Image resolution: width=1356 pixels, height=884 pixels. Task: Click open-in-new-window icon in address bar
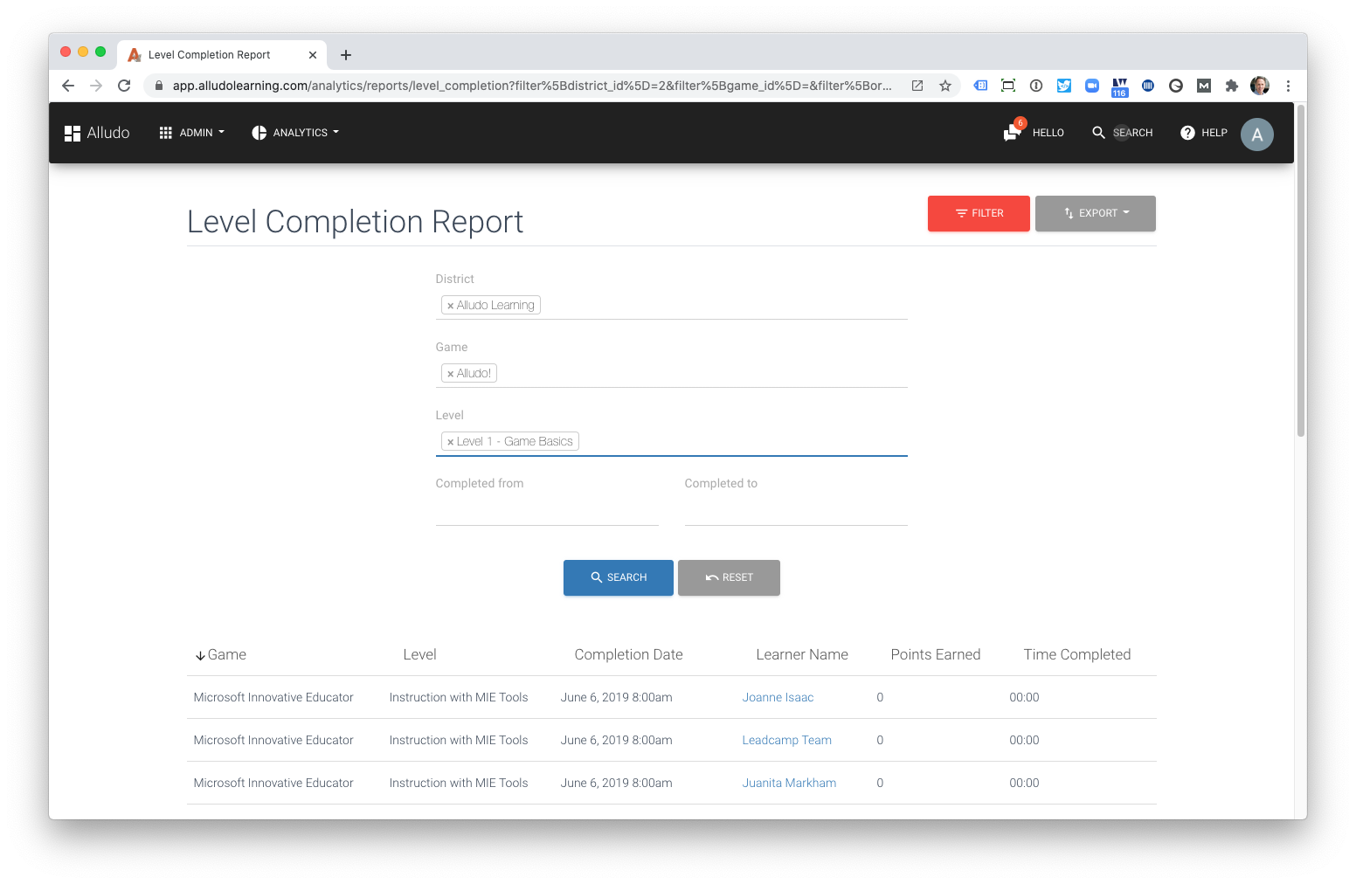(x=917, y=86)
